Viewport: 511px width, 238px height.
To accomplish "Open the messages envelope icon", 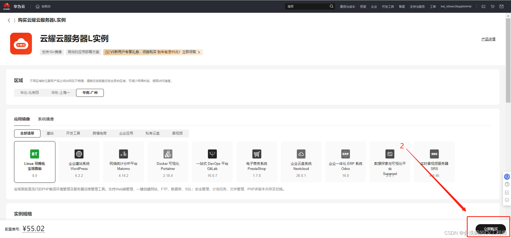I will [501, 6].
